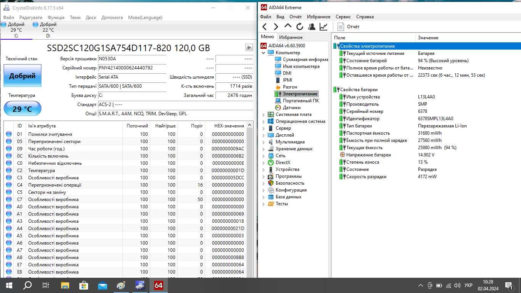
Task: Click Степень износа row in battery properties
Action: pyautogui.click(x=426, y=162)
